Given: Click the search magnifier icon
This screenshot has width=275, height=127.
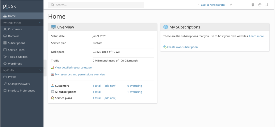Looking at the screenshot, I should point(52,5).
